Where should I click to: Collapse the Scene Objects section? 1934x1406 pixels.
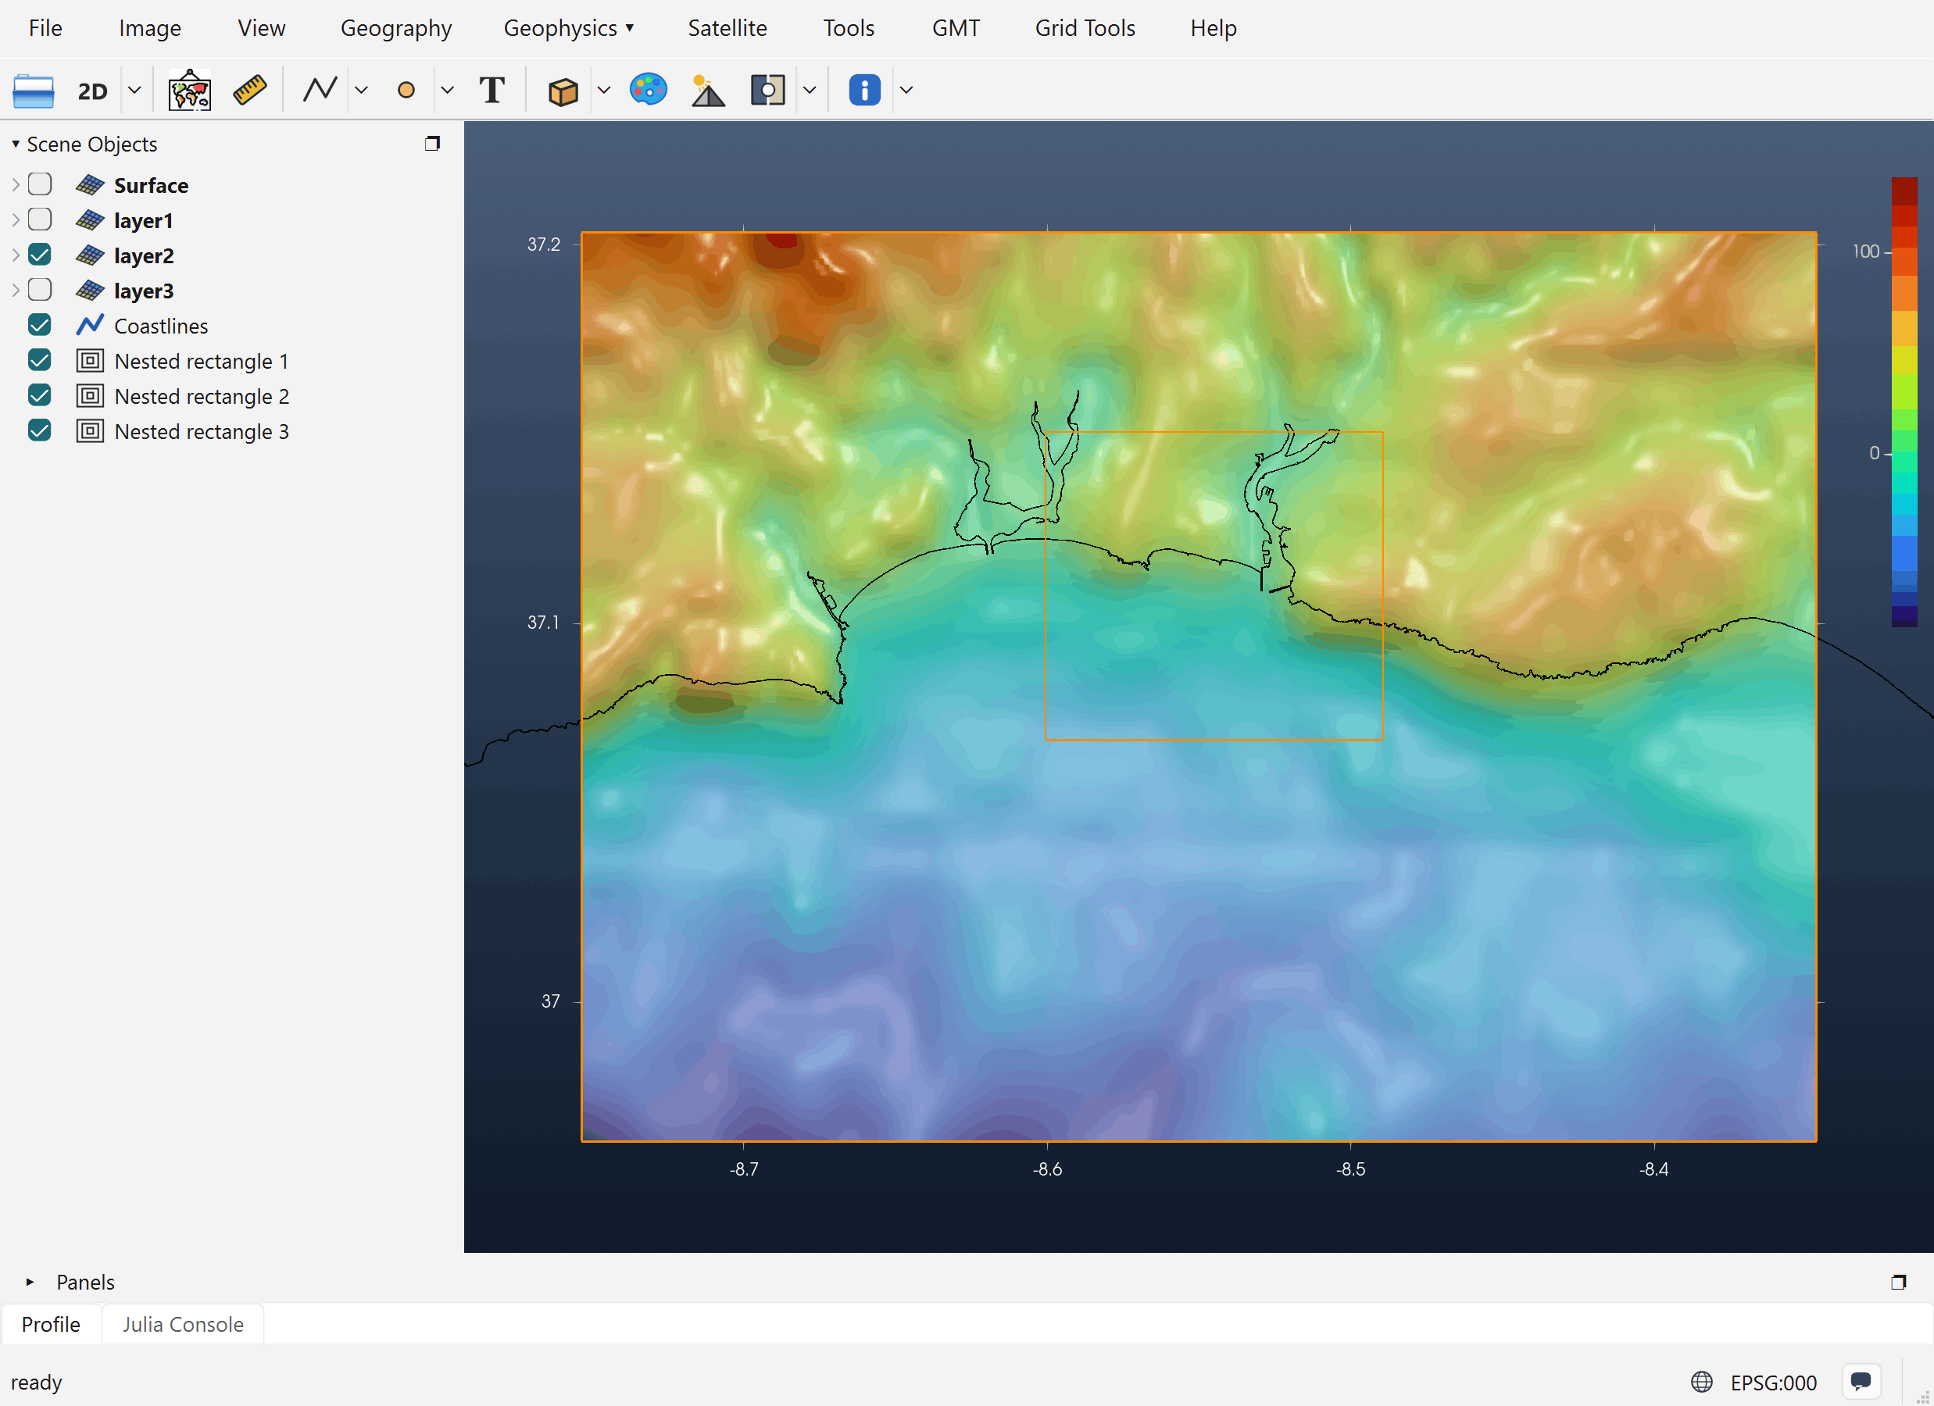click(x=16, y=143)
